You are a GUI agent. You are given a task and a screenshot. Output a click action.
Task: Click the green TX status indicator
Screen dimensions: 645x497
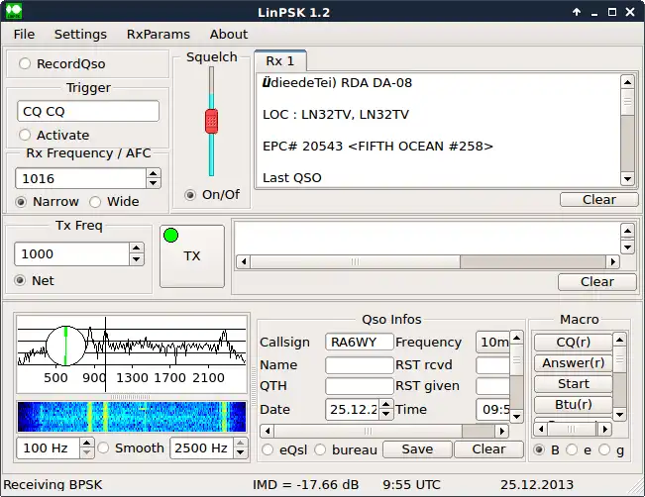coord(170,236)
